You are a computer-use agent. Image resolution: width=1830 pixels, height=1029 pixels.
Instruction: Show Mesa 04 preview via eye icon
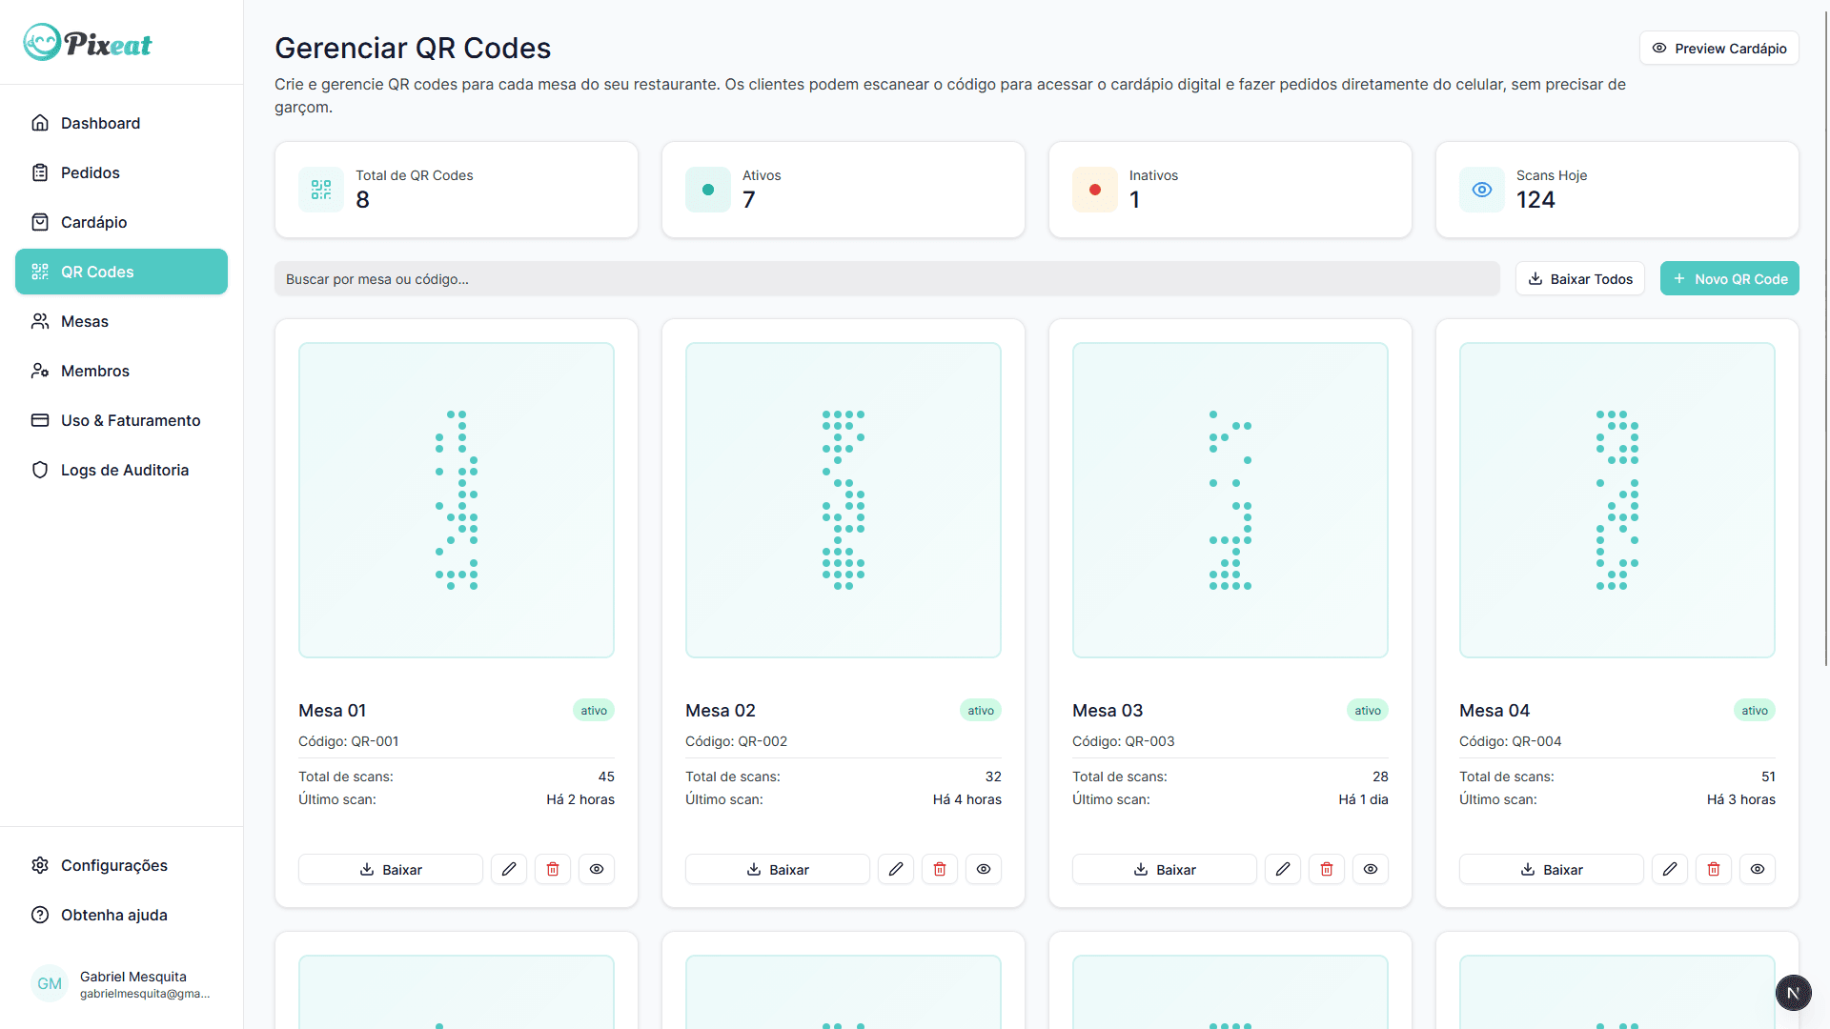click(x=1758, y=869)
